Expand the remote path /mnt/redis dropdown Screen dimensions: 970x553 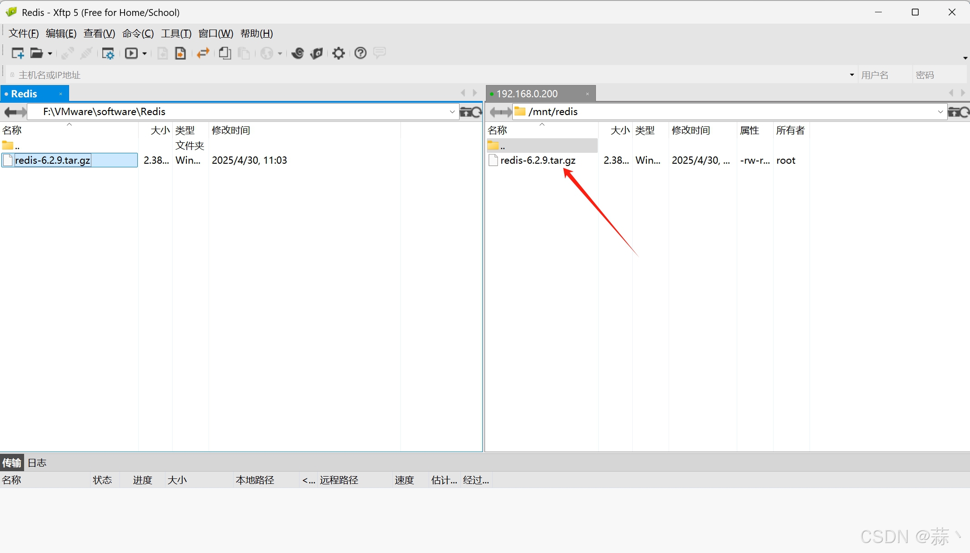pos(940,112)
